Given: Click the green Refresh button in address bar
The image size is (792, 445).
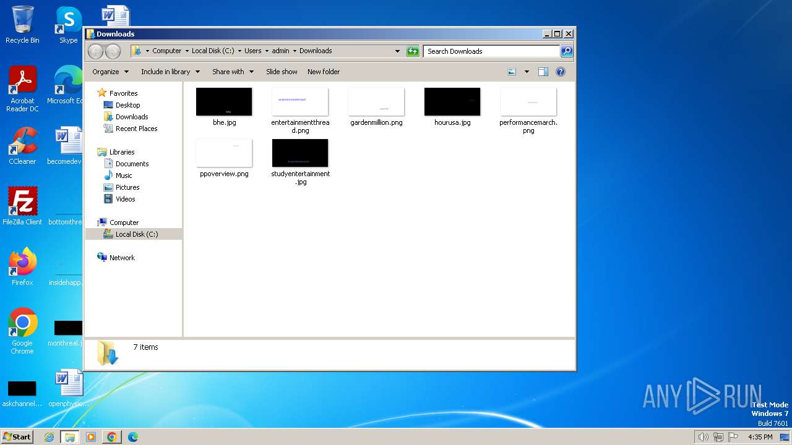Looking at the screenshot, I should click(413, 51).
